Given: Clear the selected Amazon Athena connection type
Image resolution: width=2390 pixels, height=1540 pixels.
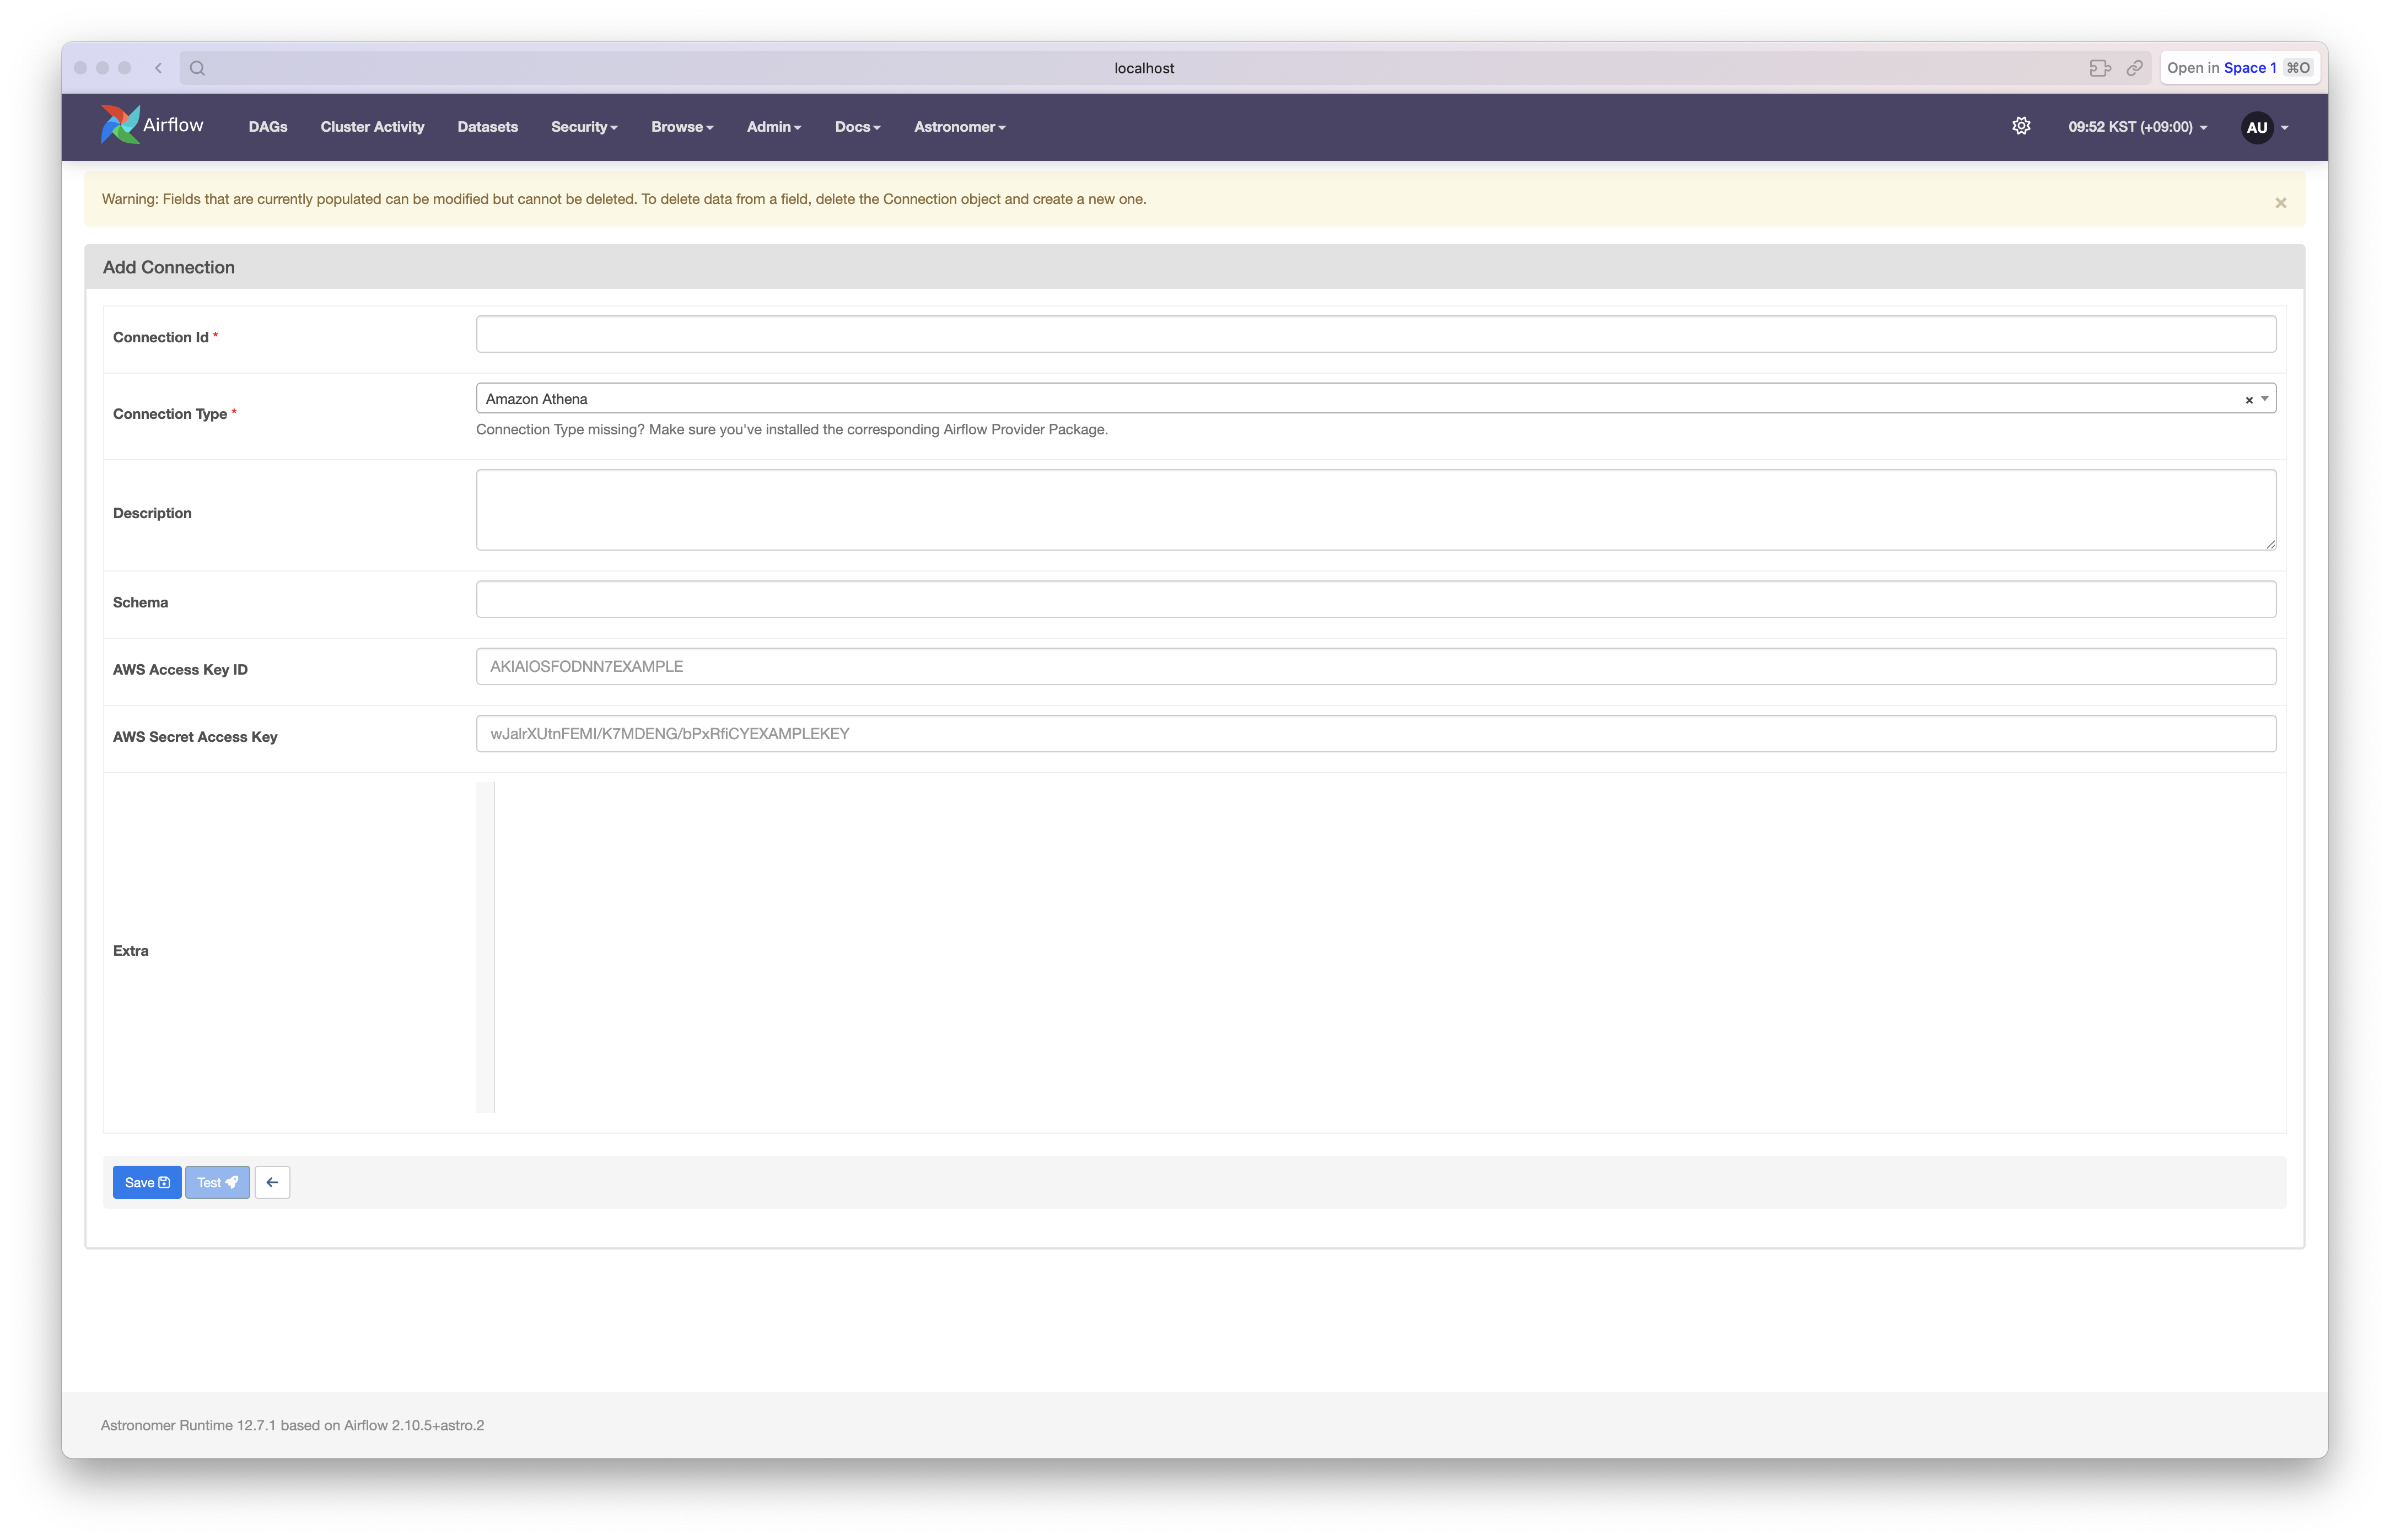Looking at the screenshot, I should [x=2249, y=400].
